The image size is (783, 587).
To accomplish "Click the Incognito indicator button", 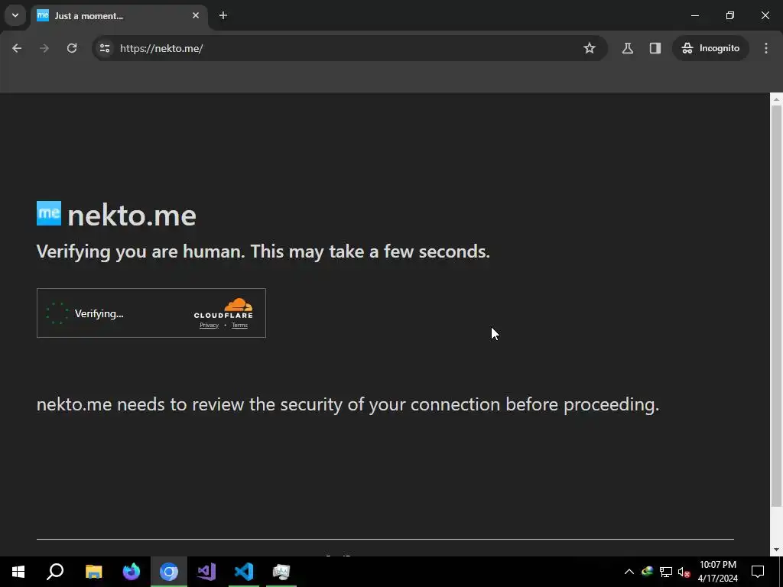I will (x=710, y=48).
